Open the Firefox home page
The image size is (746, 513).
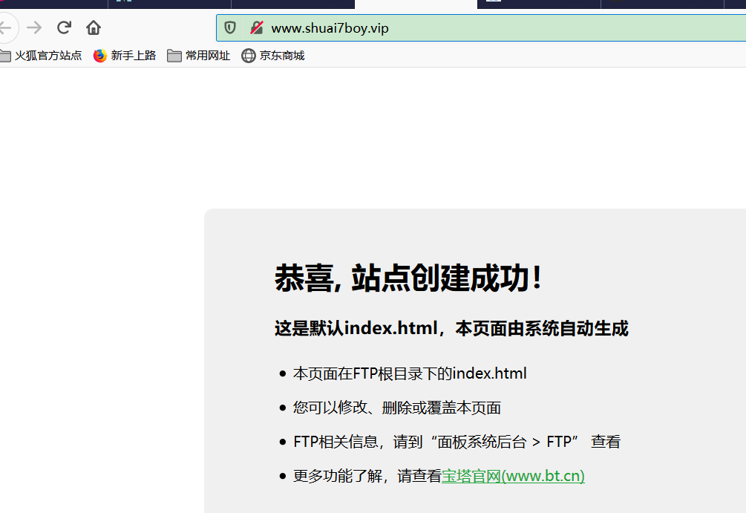94,27
